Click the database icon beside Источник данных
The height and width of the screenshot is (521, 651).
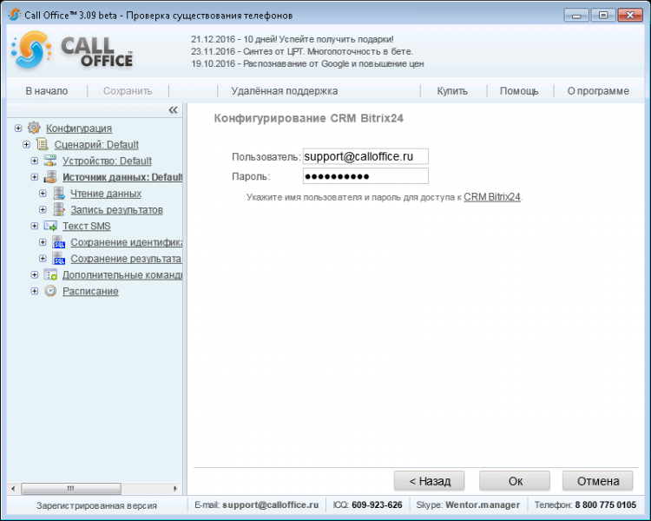pos(50,177)
